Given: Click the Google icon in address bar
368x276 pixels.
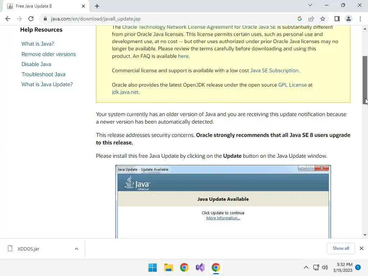Looking at the screenshot, I should 299,19.
